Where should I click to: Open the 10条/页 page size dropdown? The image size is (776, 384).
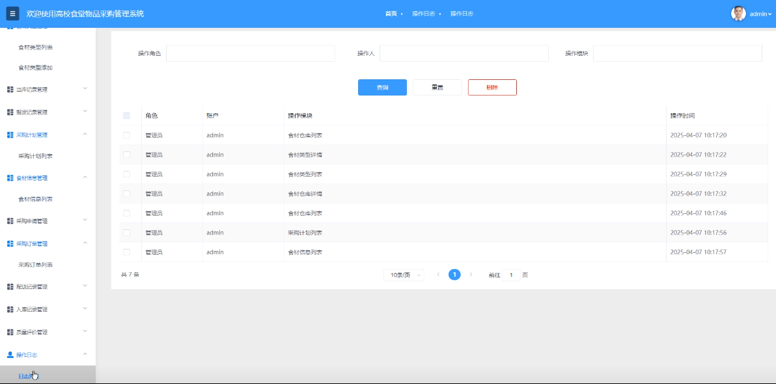pyautogui.click(x=404, y=275)
